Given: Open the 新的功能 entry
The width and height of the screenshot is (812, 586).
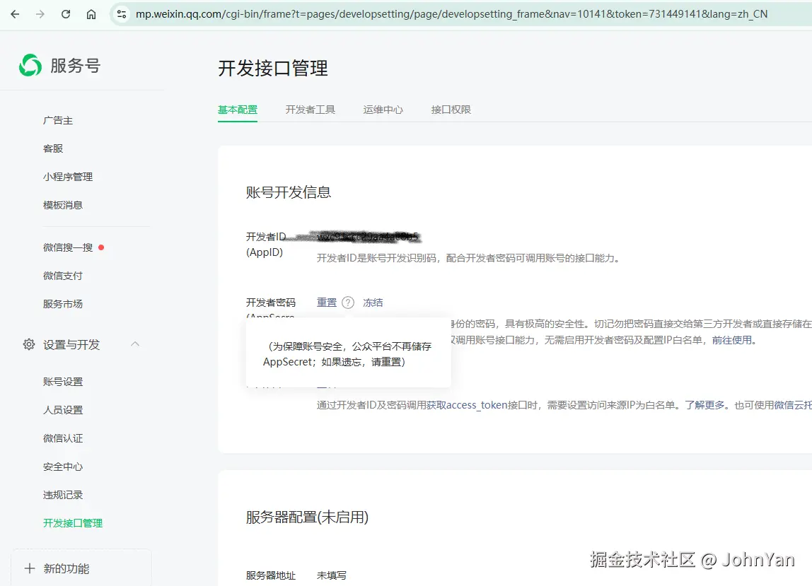Looking at the screenshot, I should (x=66, y=568).
